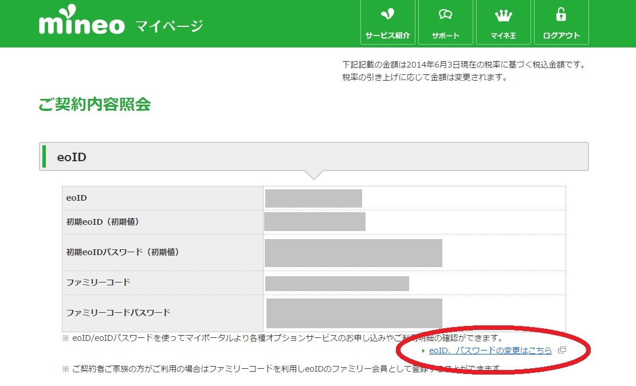Select the eoID row label in table
Screen dimensions: 636x386
pos(77,198)
